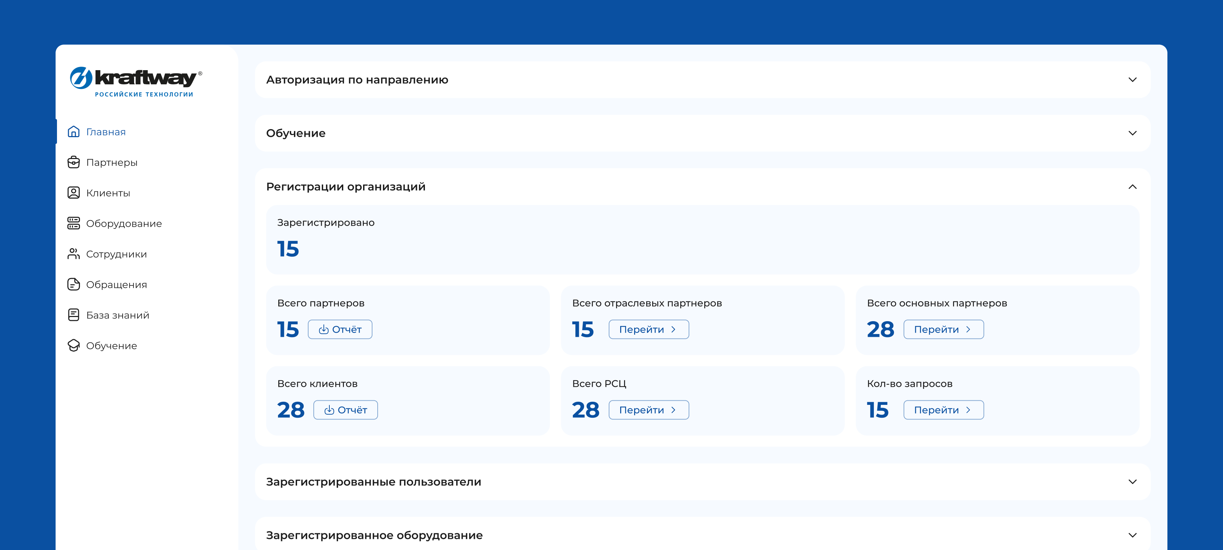This screenshot has width=1223, height=550.
Task: Click the users icon beside Сотрудники
Action: (74, 254)
